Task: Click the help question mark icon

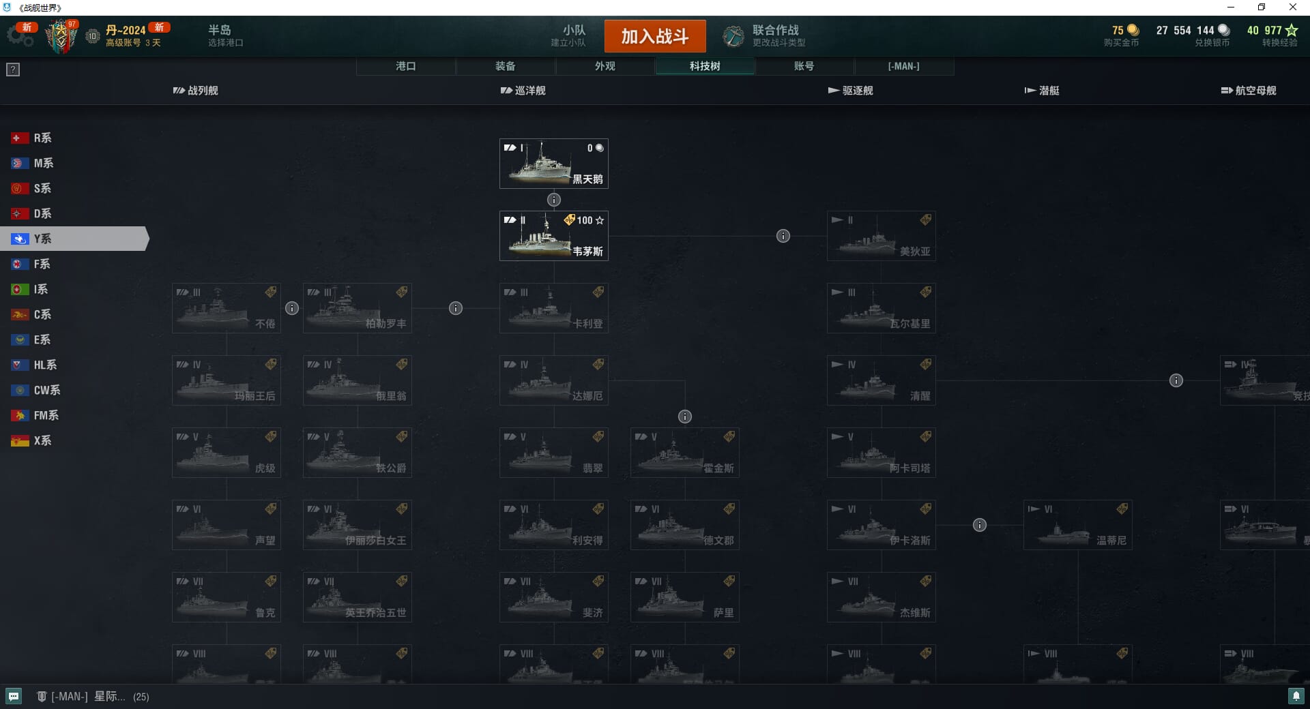Action: (x=13, y=70)
